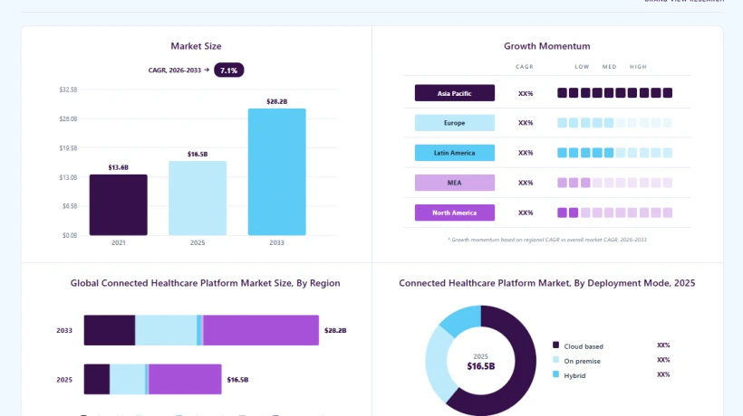Screen dimensions: 743x416
Task: Click the Latin America momentum indicator squares
Action: tap(614, 153)
